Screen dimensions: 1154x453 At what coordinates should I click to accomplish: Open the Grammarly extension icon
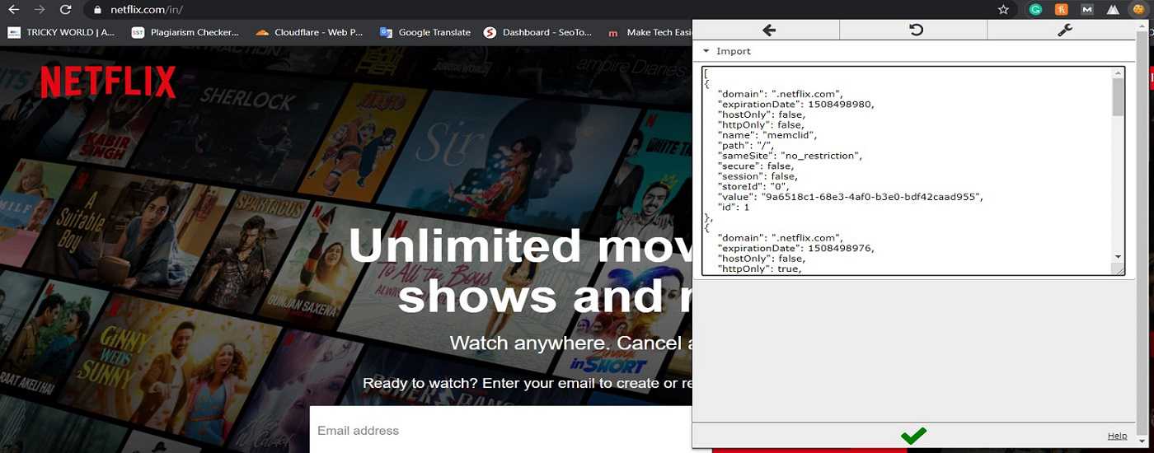1035,10
